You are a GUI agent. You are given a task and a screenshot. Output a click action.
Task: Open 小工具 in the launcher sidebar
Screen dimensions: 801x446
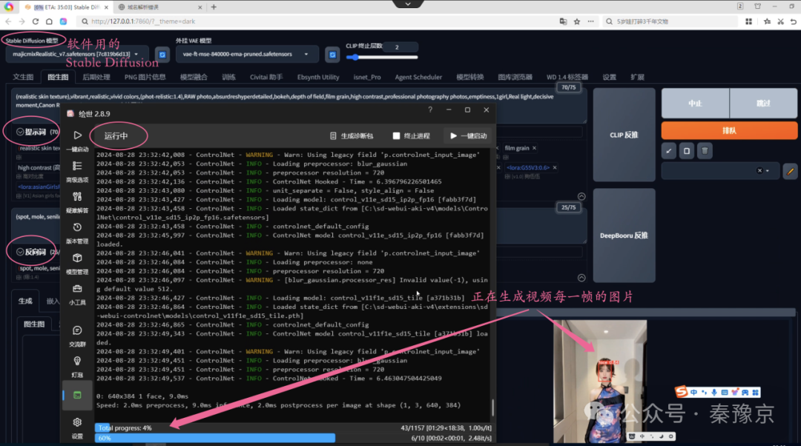tap(77, 294)
